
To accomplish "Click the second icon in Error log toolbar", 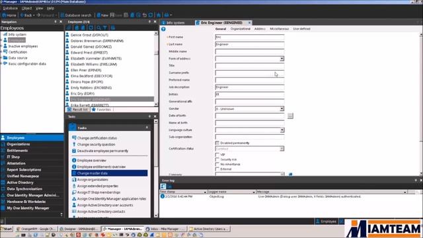I will click(169, 186).
